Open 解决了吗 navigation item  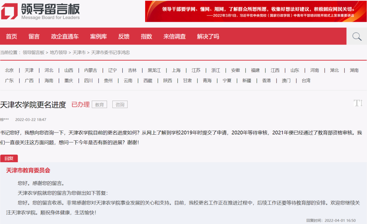tap(208, 36)
